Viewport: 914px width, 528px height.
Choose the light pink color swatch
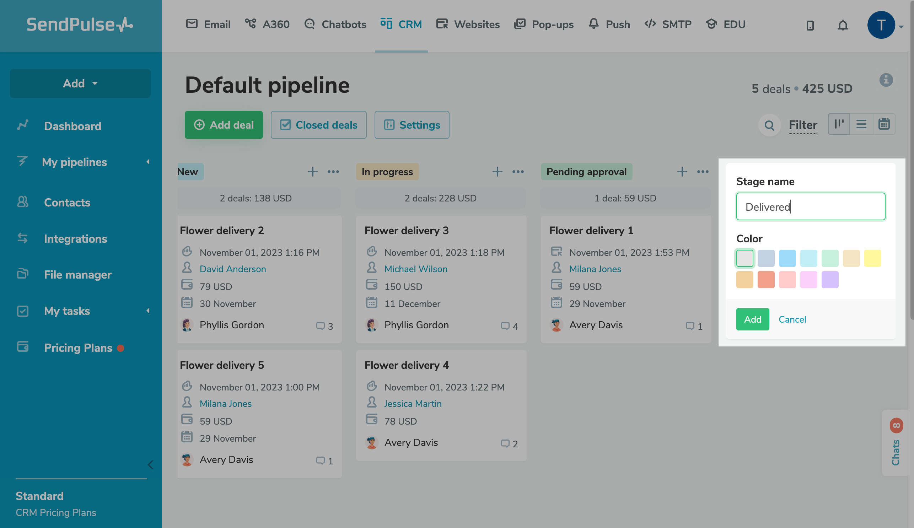[x=787, y=280]
